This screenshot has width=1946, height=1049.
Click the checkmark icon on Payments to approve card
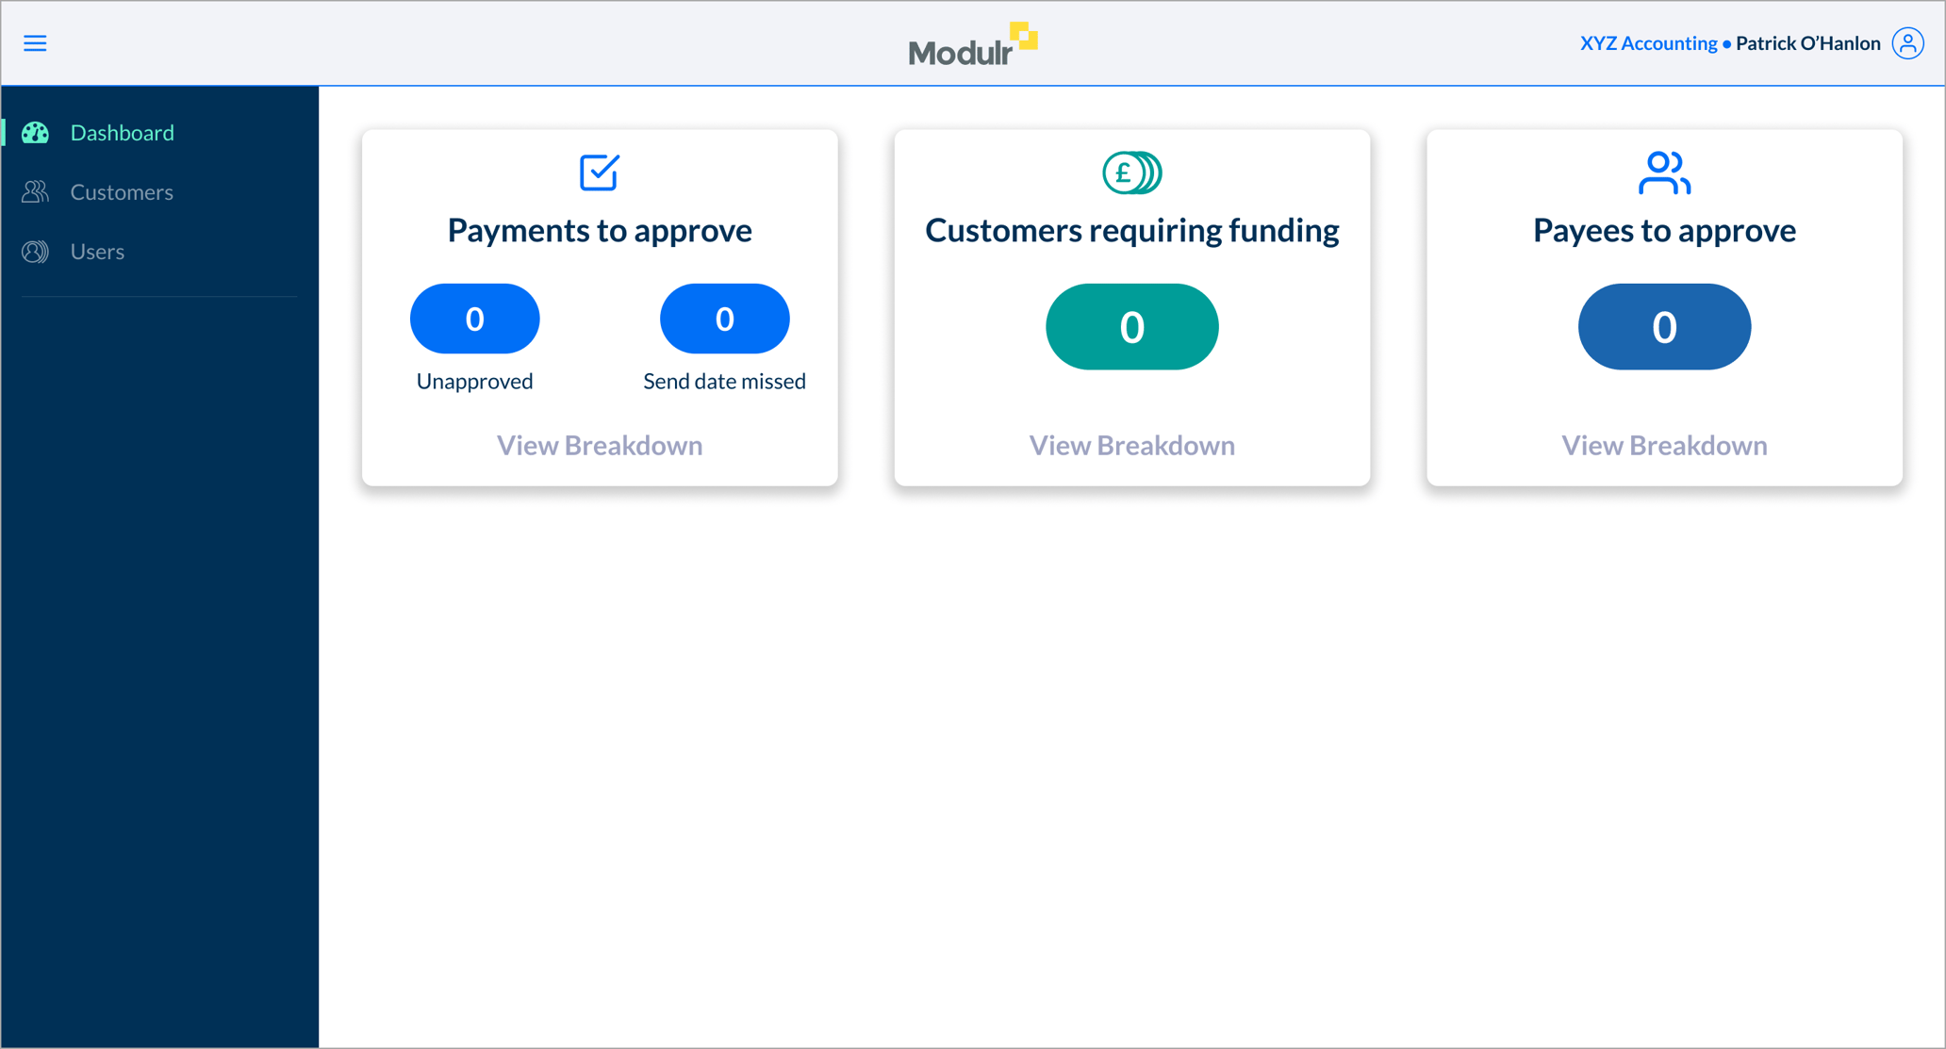tap(598, 172)
